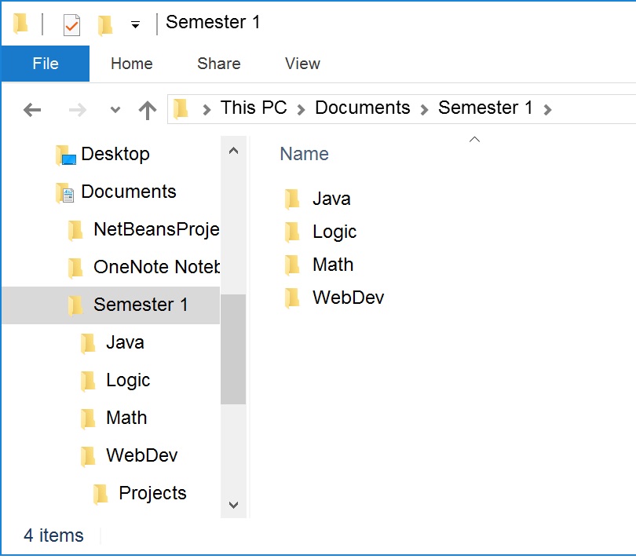The width and height of the screenshot is (636, 559).
Task: Open the Java folder in the right pane
Action: coord(332,199)
